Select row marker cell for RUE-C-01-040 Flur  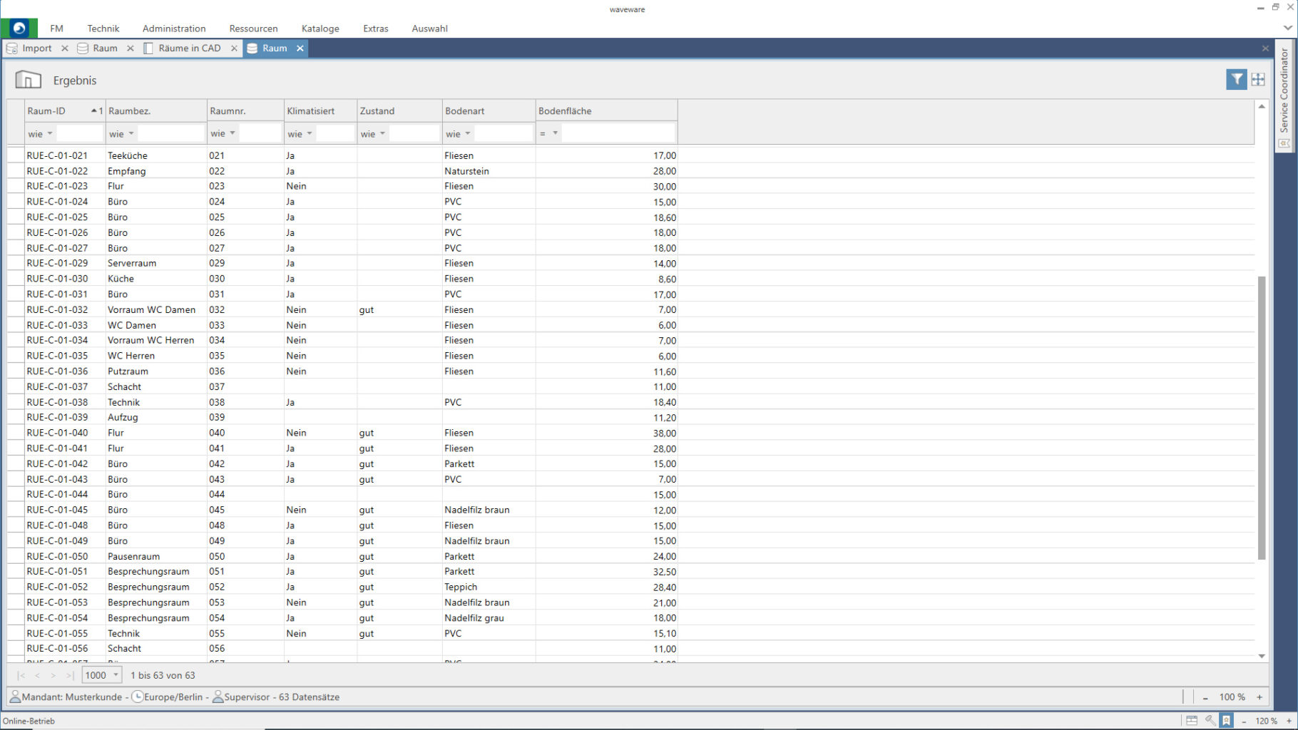(16, 433)
